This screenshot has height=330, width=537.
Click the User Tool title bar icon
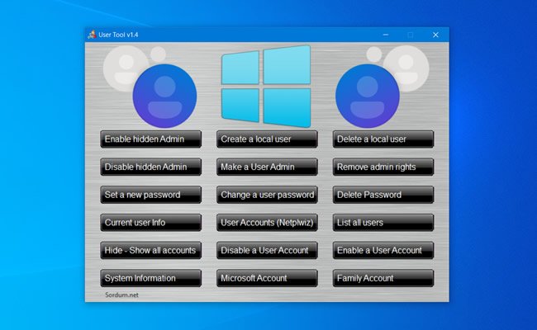(92, 35)
